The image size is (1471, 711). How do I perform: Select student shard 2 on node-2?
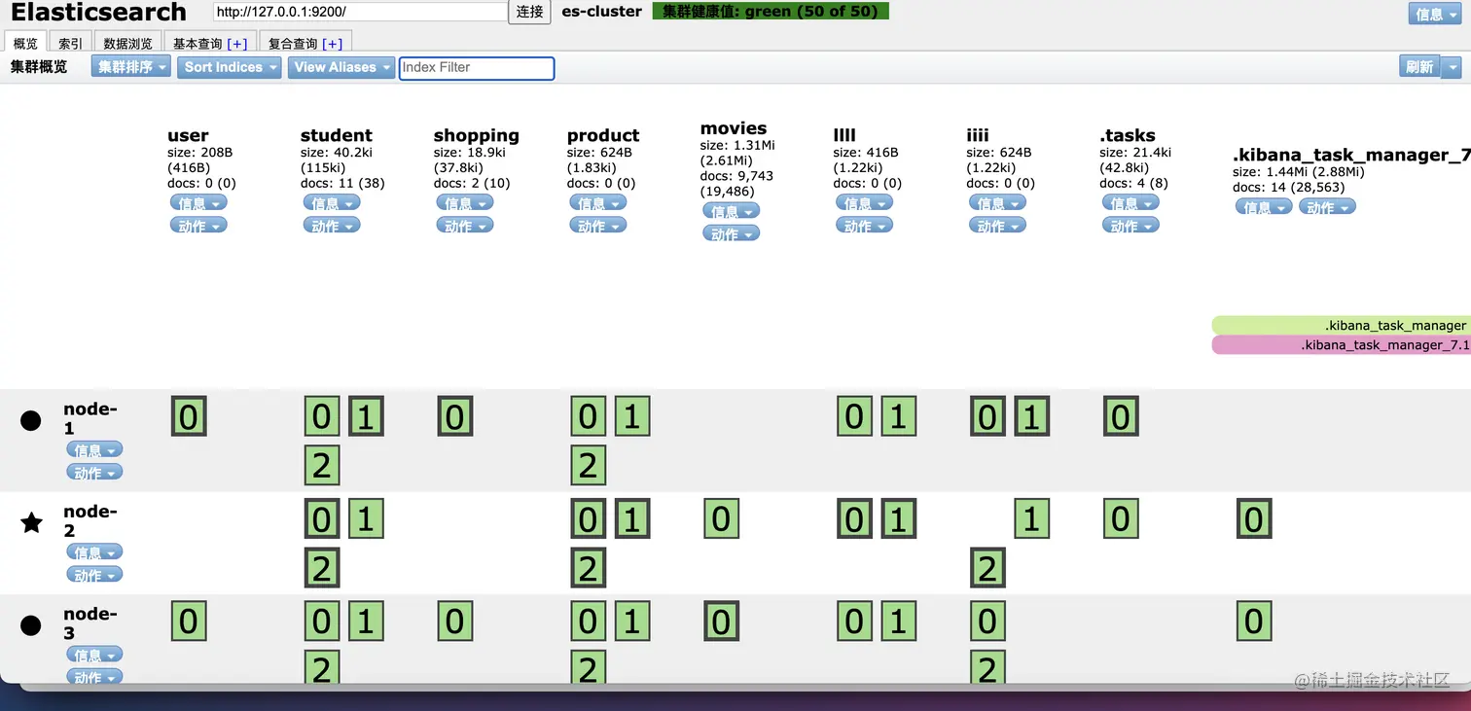coord(322,568)
